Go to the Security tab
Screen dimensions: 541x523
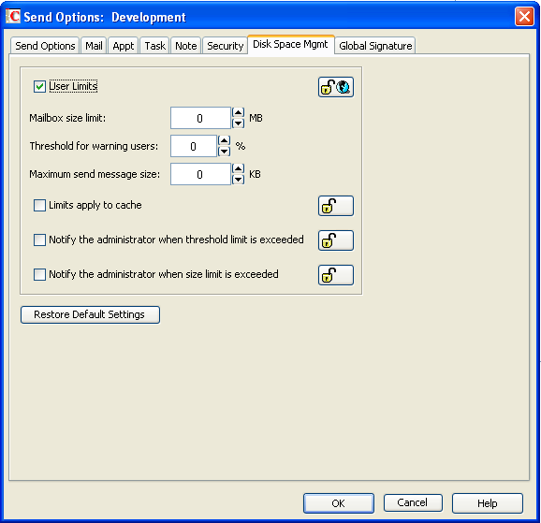[x=225, y=46]
